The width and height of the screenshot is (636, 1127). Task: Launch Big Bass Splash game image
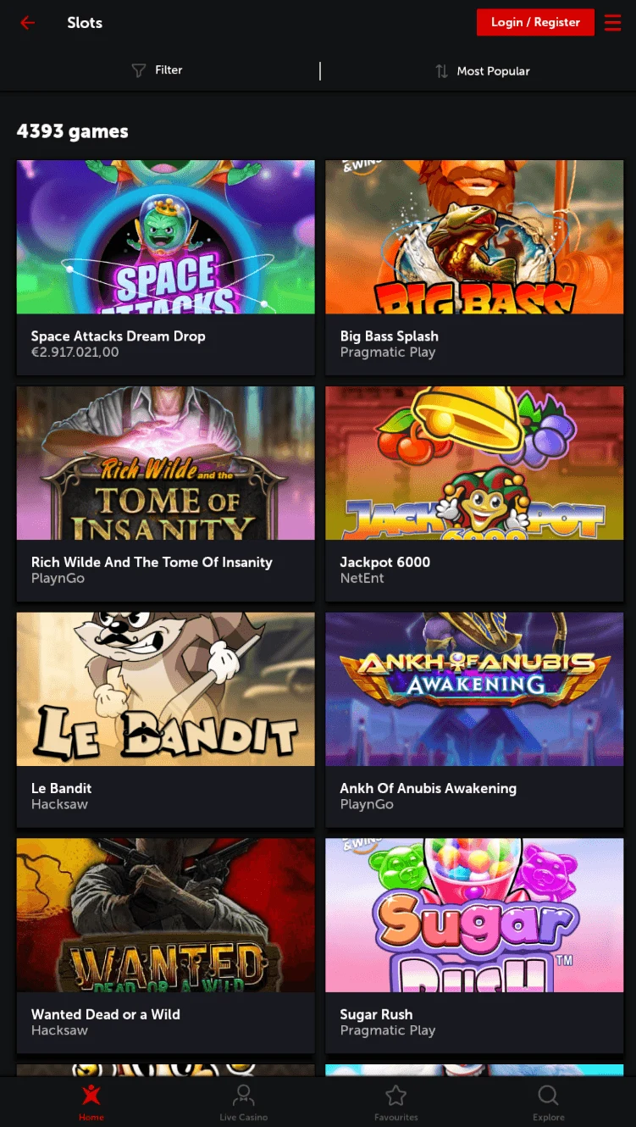pyautogui.click(x=475, y=237)
